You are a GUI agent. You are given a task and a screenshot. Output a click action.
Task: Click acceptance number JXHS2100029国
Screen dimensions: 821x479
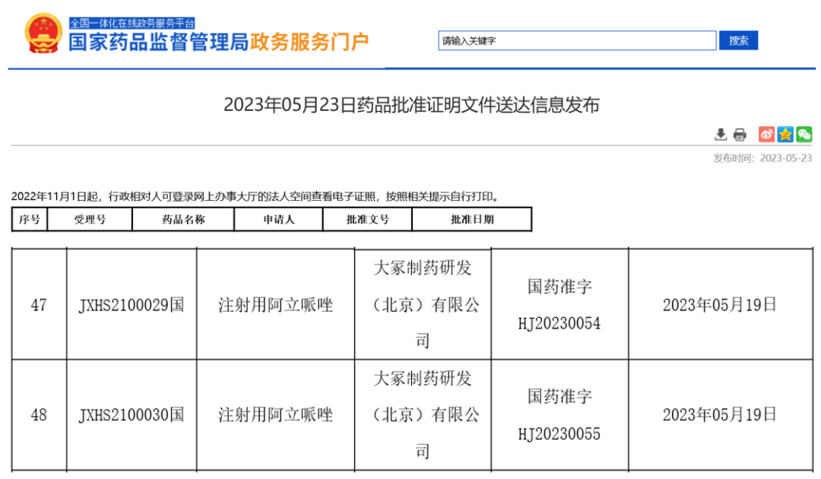click(132, 305)
